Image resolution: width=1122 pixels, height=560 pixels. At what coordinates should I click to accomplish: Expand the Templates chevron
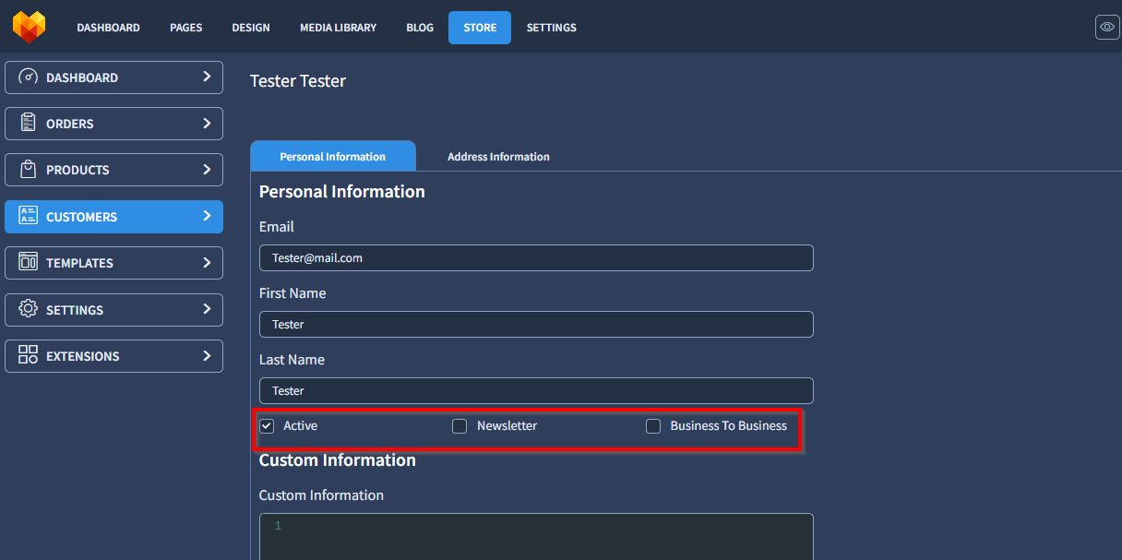pyautogui.click(x=207, y=263)
